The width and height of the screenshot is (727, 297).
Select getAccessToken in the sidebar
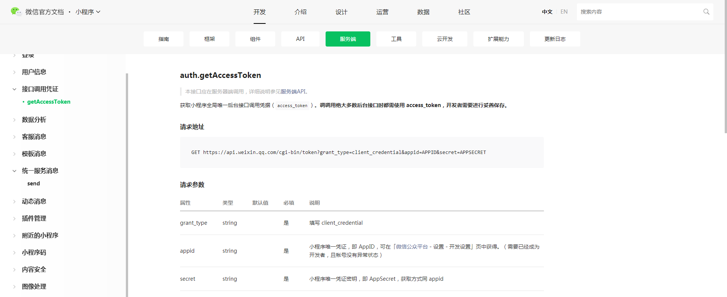click(x=49, y=102)
